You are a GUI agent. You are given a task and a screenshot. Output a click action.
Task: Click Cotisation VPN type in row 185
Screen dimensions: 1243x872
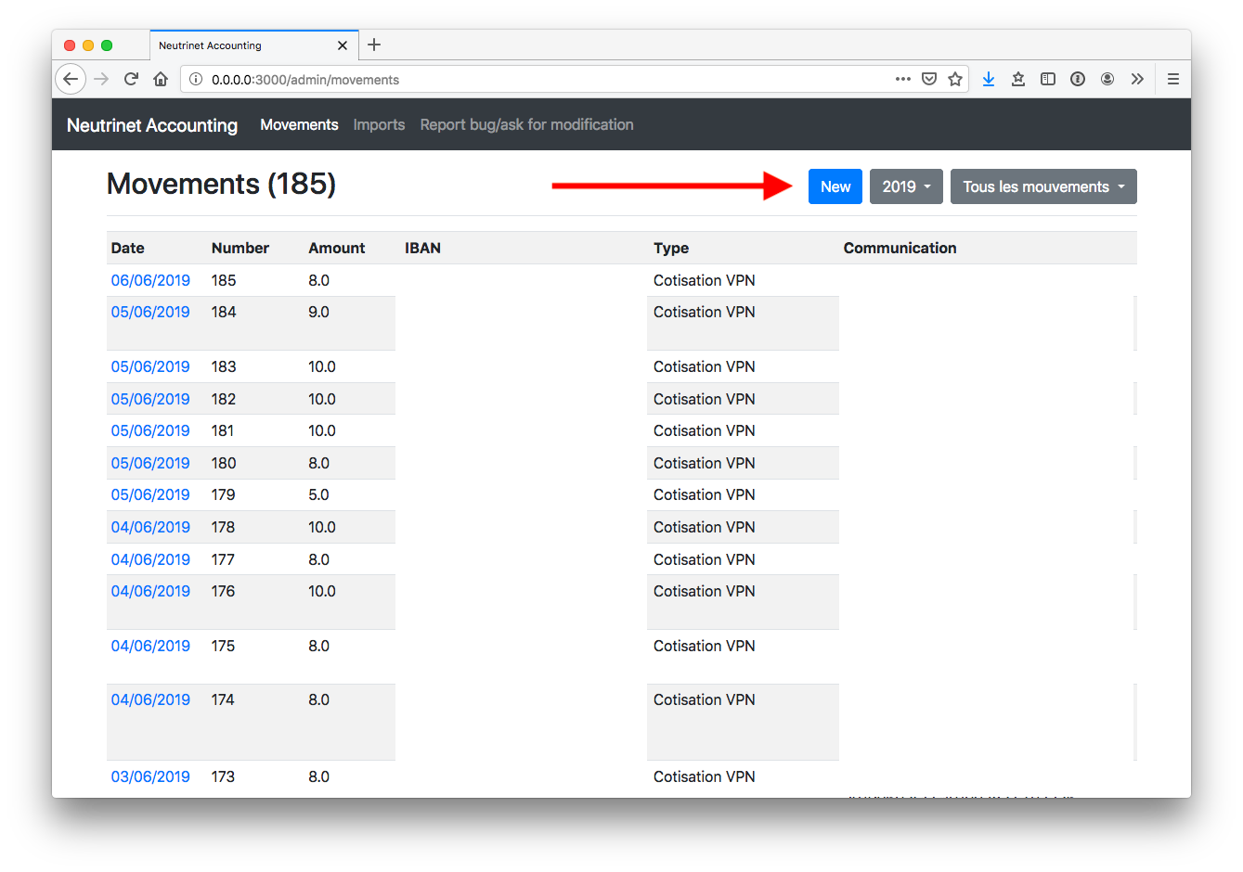coord(704,280)
